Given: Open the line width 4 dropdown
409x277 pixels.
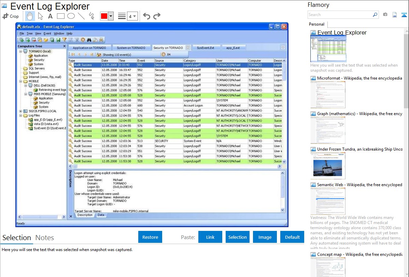Looking at the screenshot, I should [132, 16].
